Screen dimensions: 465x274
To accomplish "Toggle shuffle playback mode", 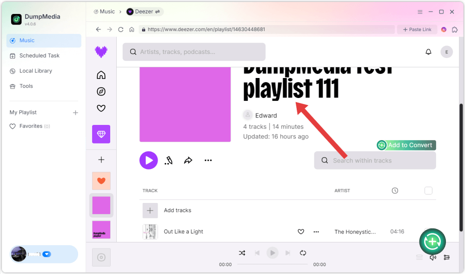I will click(242, 253).
